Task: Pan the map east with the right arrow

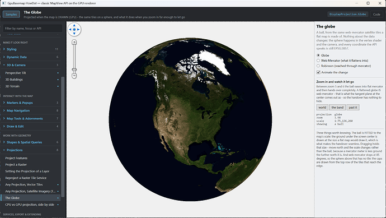Action: [78, 29]
